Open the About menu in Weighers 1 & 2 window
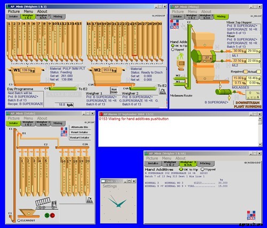This screenshot has width=267, height=228. click(x=42, y=11)
